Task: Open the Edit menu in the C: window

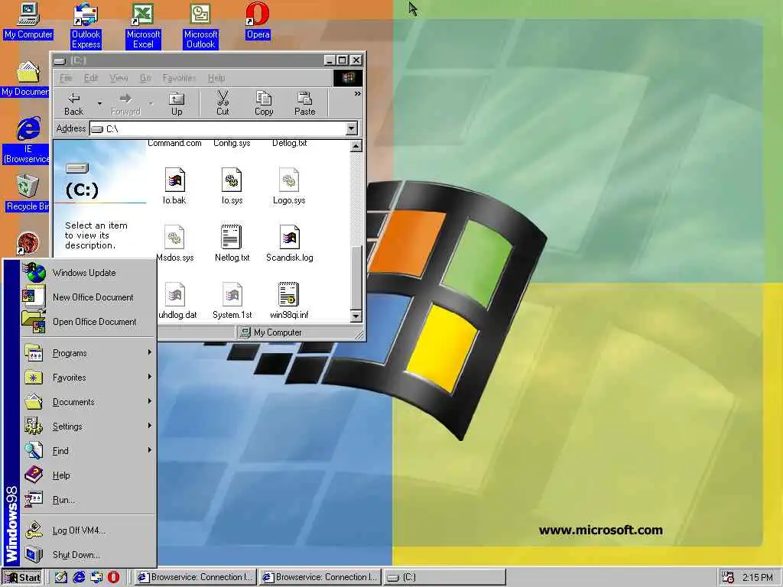Action: pyautogui.click(x=91, y=78)
